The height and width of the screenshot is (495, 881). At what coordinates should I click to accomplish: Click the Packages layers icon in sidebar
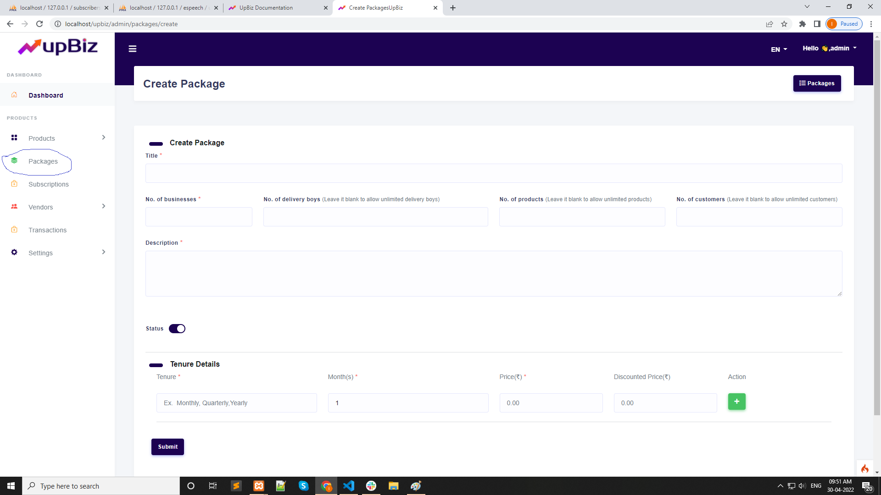[x=14, y=161]
